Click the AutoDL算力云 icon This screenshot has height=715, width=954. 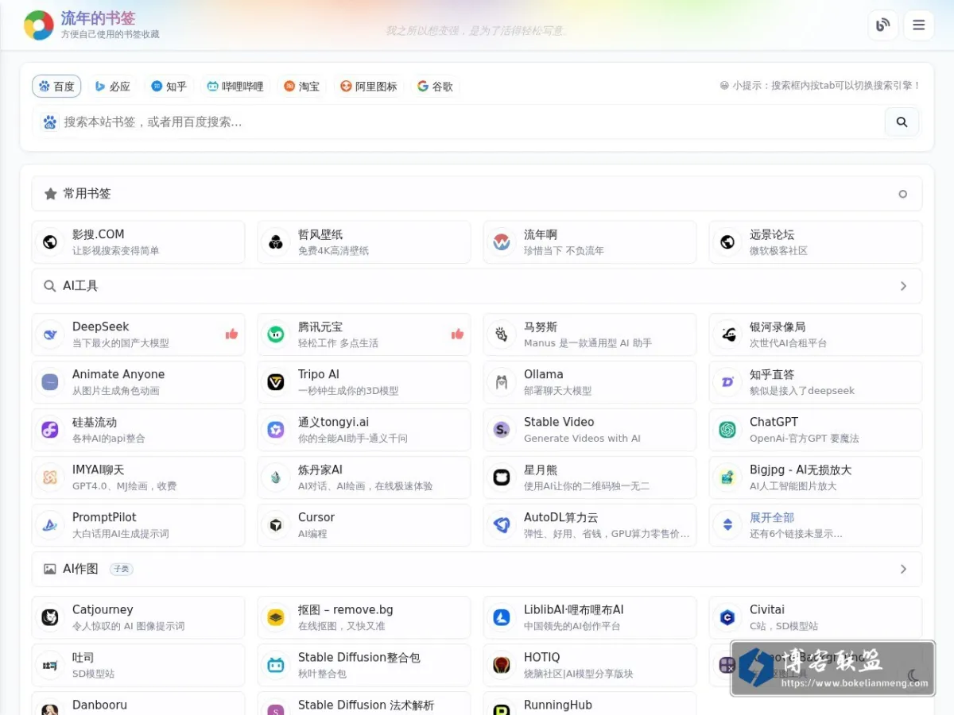tap(502, 525)
